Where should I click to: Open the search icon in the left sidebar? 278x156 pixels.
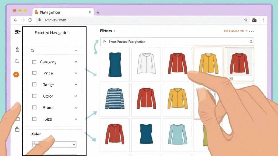(17, 61)
